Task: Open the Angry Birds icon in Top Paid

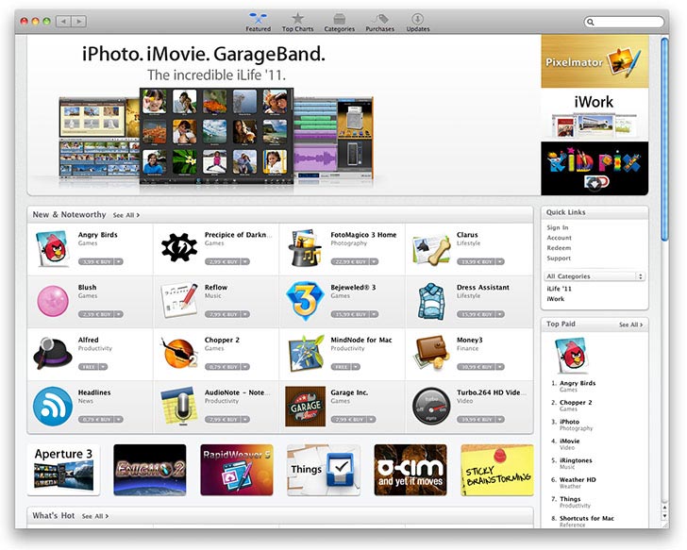Action: click(x=572, y=356)
